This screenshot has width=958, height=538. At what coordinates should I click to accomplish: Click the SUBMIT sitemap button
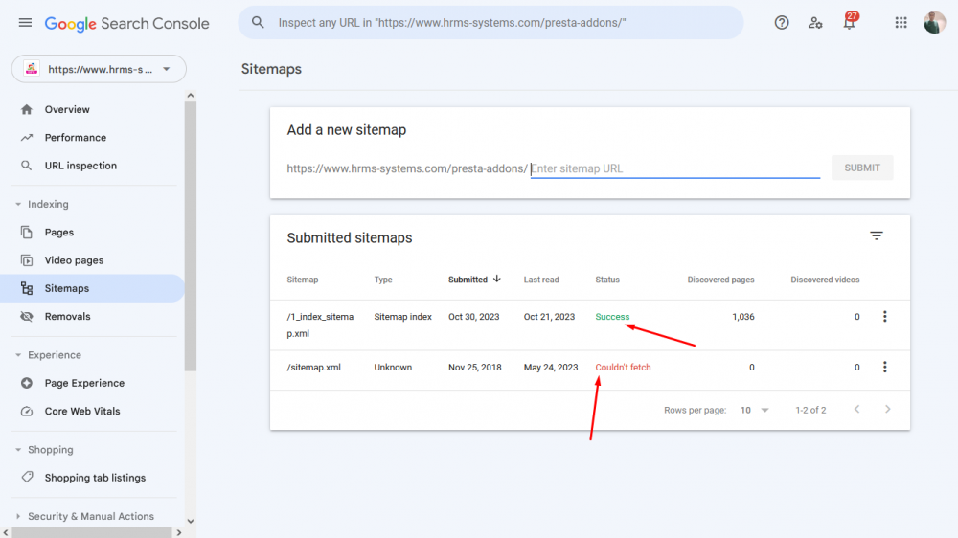click(x=862, y=168)
